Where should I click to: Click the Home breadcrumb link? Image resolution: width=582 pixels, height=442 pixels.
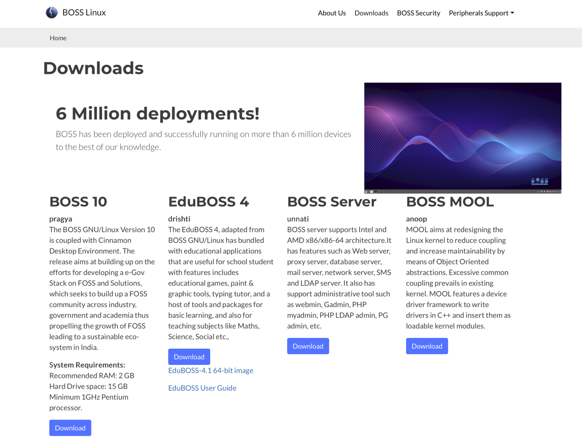(58, 38)
